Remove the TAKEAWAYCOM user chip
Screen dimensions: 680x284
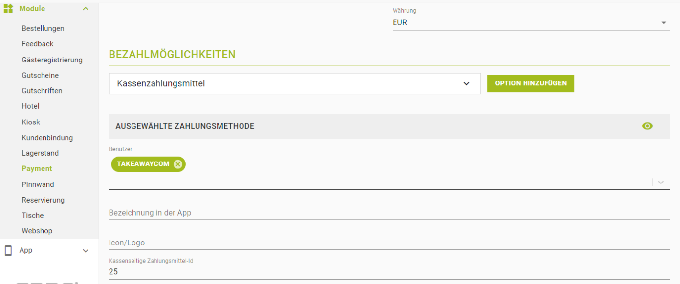tap(178, 164)
